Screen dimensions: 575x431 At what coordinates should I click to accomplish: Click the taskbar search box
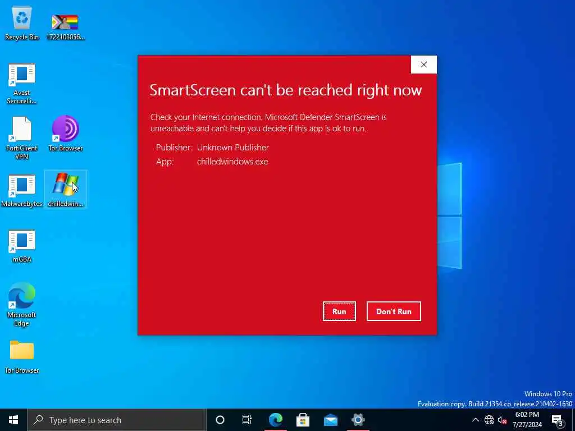117,420
